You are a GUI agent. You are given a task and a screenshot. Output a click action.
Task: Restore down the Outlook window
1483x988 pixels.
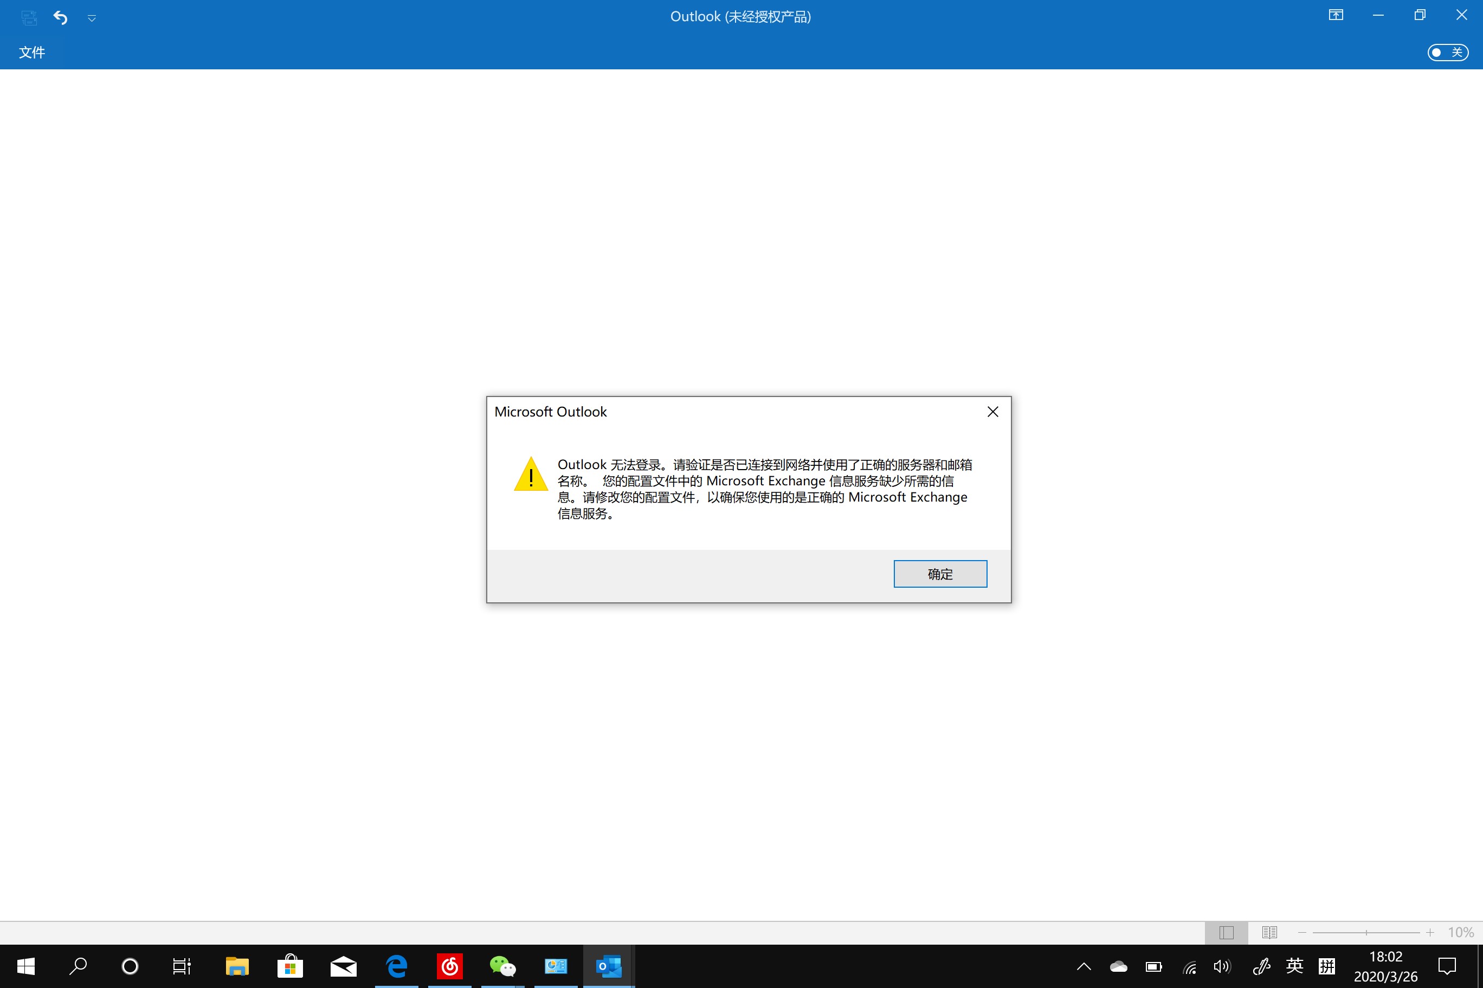click(x=1420, y=15)
